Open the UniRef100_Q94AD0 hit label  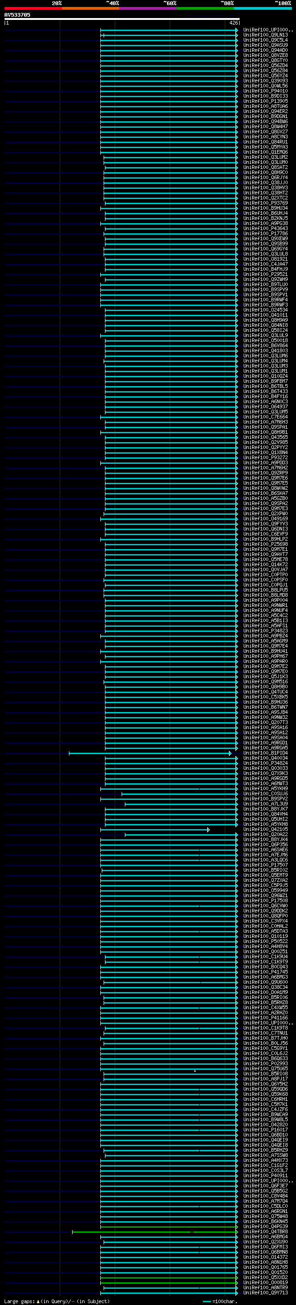[x=265, y=50]
